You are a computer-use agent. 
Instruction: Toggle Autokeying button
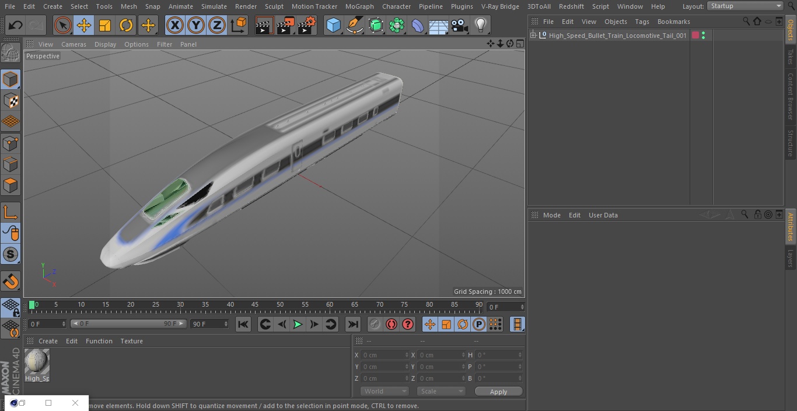pos(391,324)
